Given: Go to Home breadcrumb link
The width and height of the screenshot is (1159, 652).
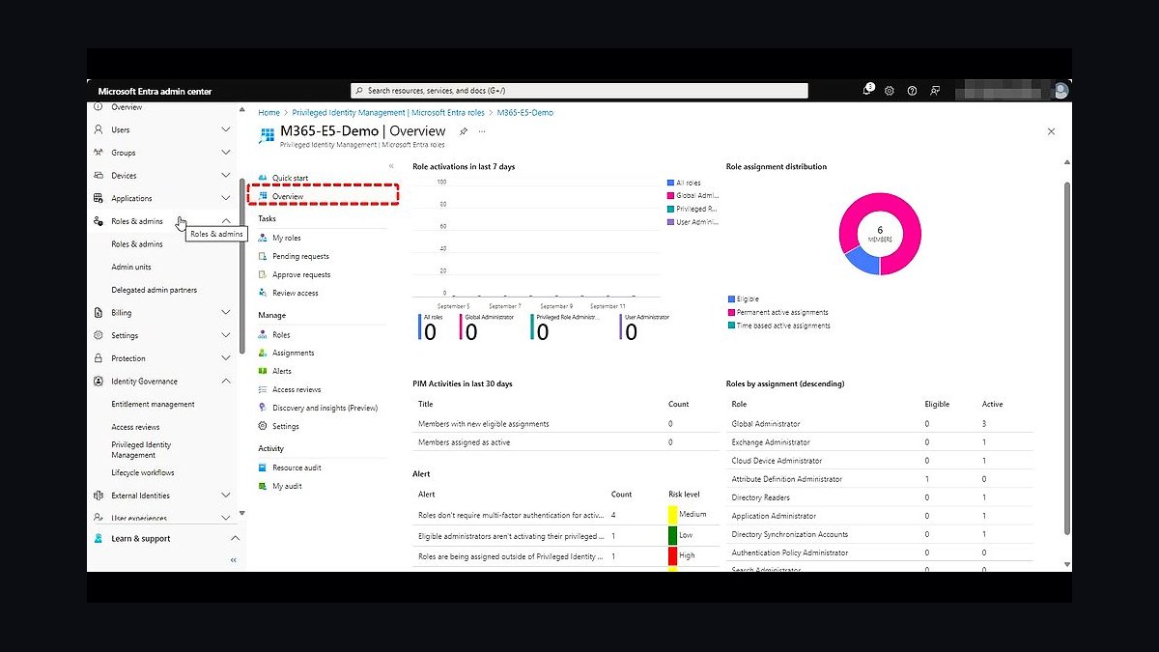Looking at the screenshot, I should tap(269, 113).
